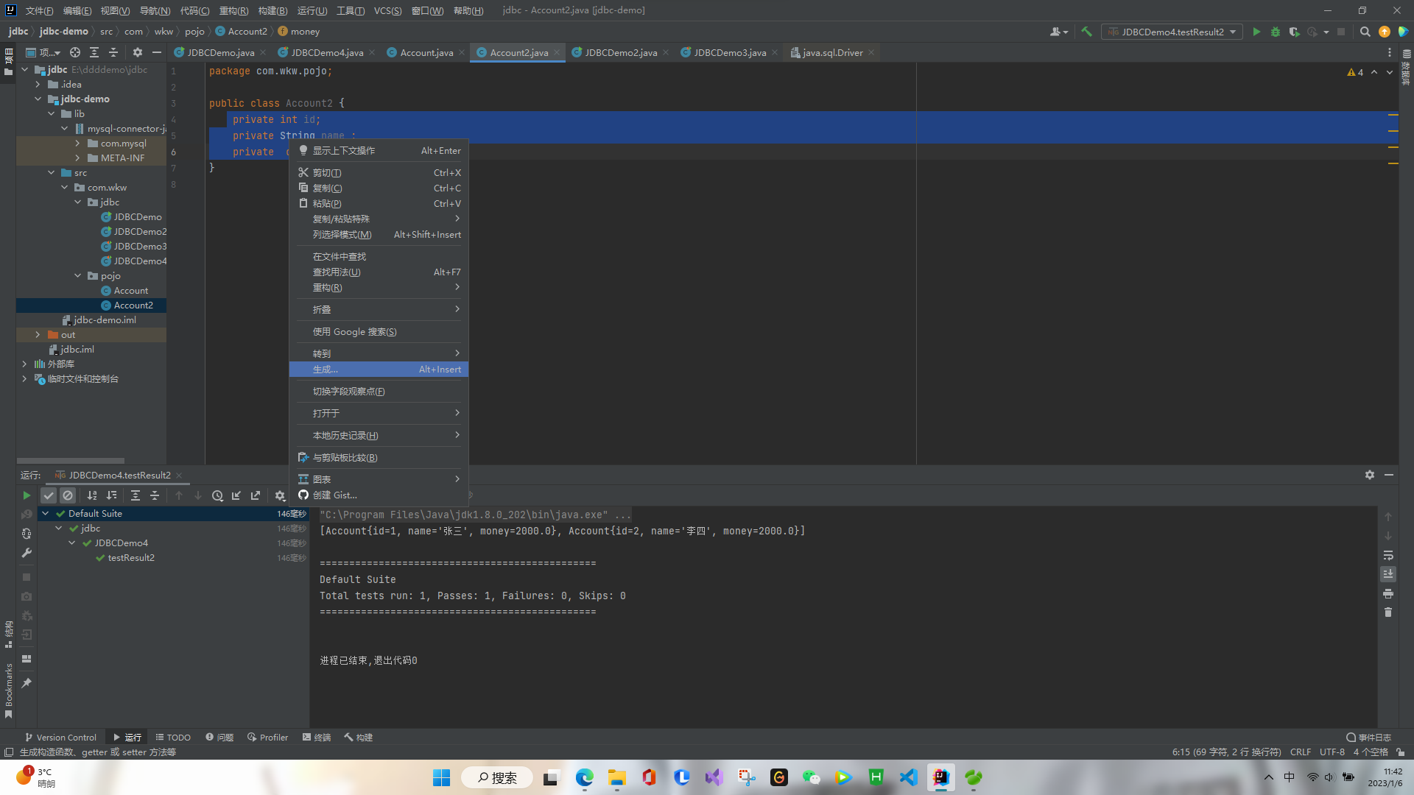The image size is (1414, 795).
Task: Click the Debug bug icon in toolbar
Action: [1276, 32]
